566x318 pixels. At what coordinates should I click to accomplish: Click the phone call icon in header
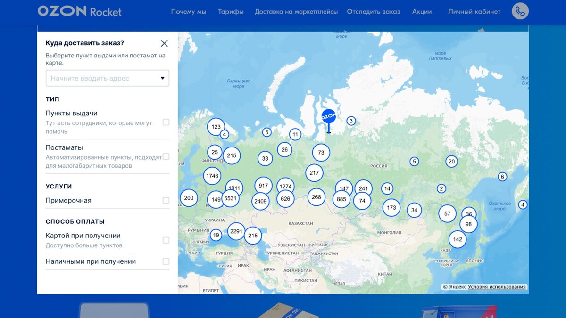coord(520,12)
